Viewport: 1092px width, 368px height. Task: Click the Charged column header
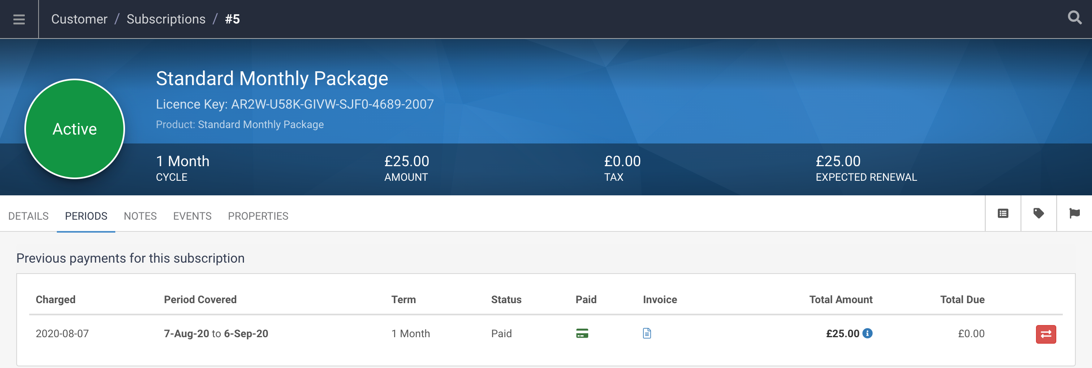pos(56,300)
